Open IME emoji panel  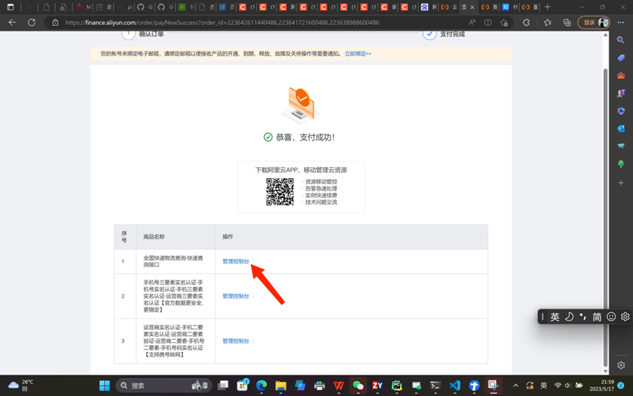coord(611,317)
